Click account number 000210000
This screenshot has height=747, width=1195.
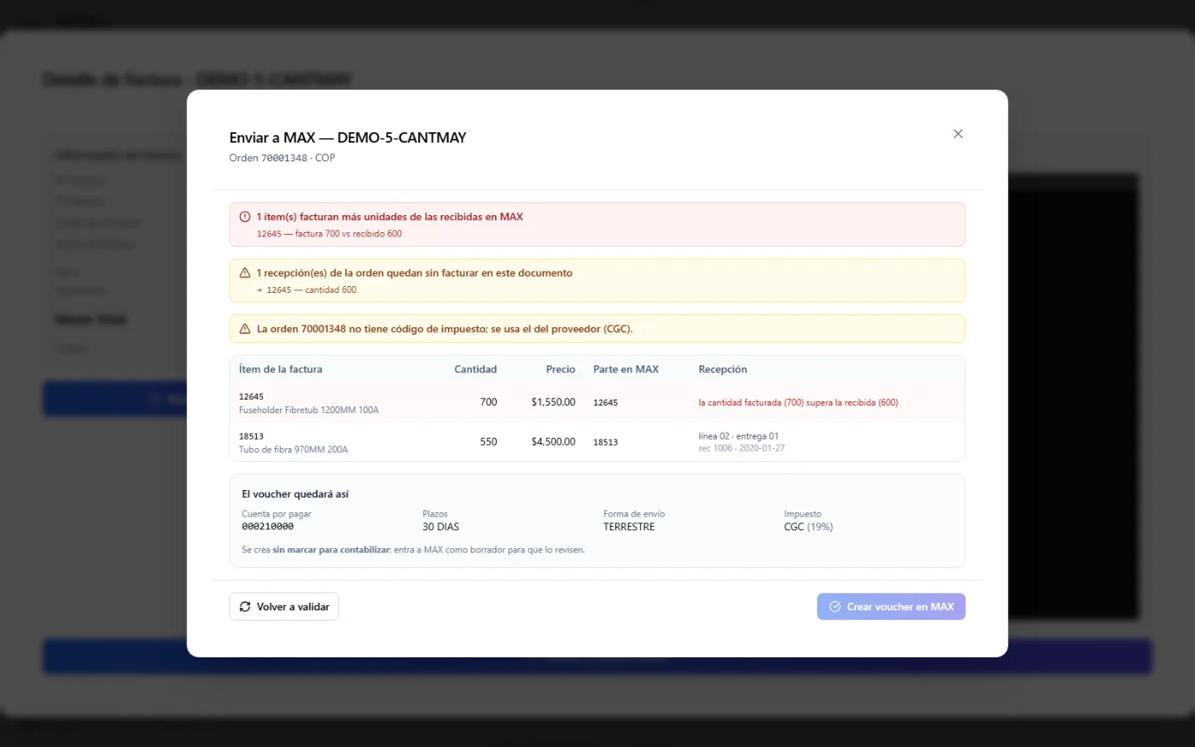click(267, 527)
